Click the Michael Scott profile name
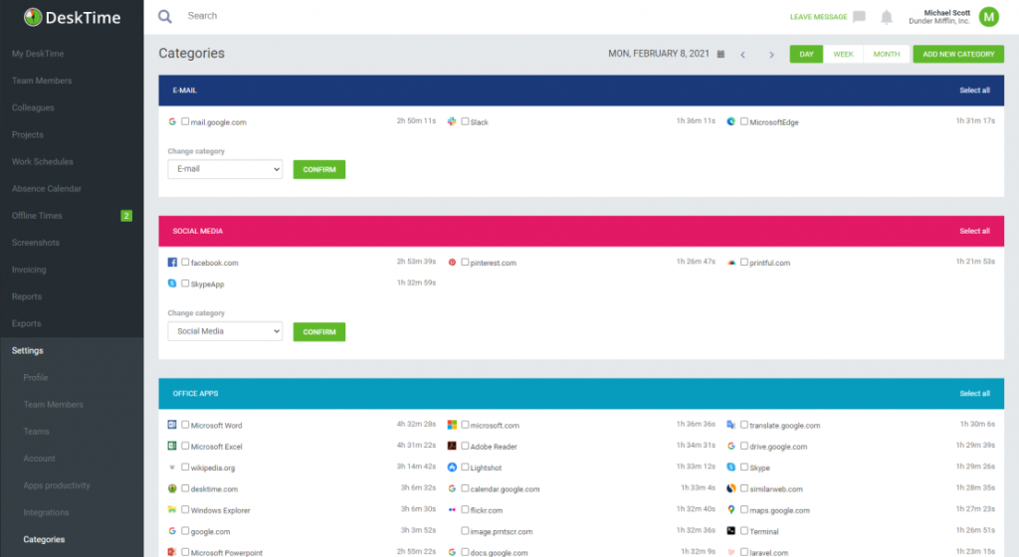Viewport: 1019px width, 557px height. pos(947,13)
